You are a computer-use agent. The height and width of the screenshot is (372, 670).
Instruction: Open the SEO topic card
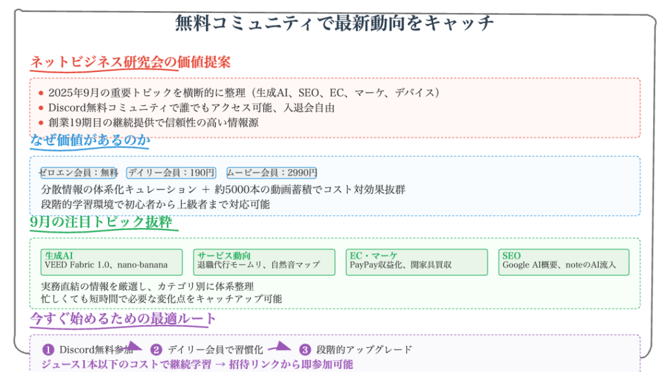point(563,262)
